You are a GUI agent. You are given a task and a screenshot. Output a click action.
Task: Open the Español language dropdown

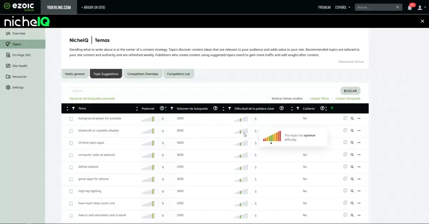coord(342,7)
